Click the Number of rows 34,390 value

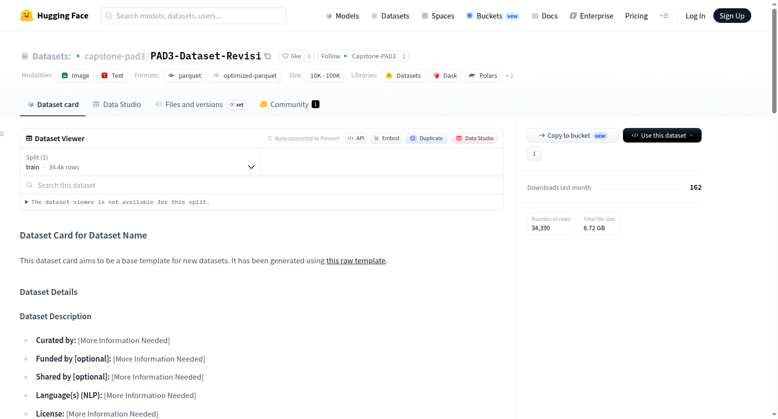[541, 228]
